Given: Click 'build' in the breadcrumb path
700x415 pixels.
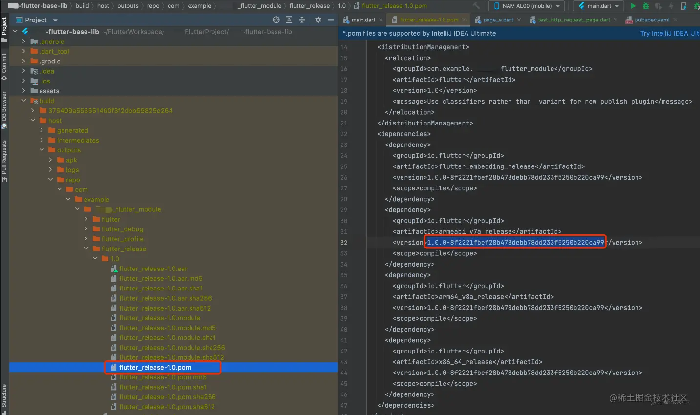Looking at the screenshot, I should coord(82,6).
